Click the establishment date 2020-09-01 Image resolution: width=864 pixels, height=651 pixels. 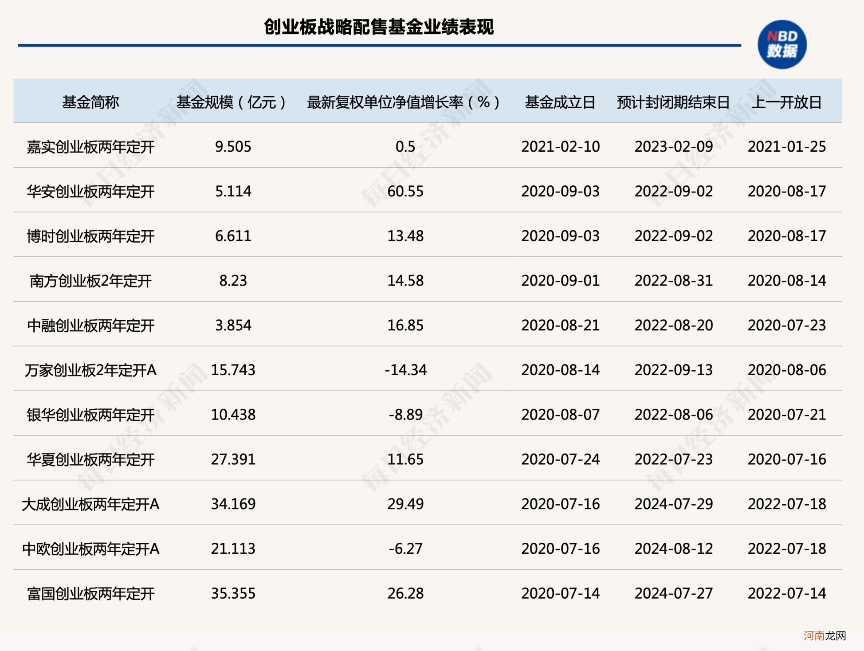point(560,281)
